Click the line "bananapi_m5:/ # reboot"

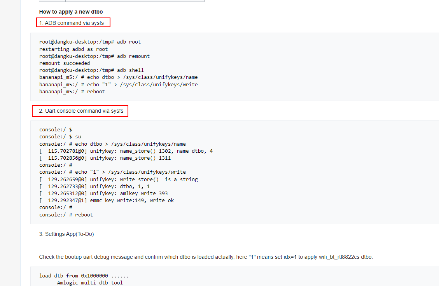[x=72, y=91]
